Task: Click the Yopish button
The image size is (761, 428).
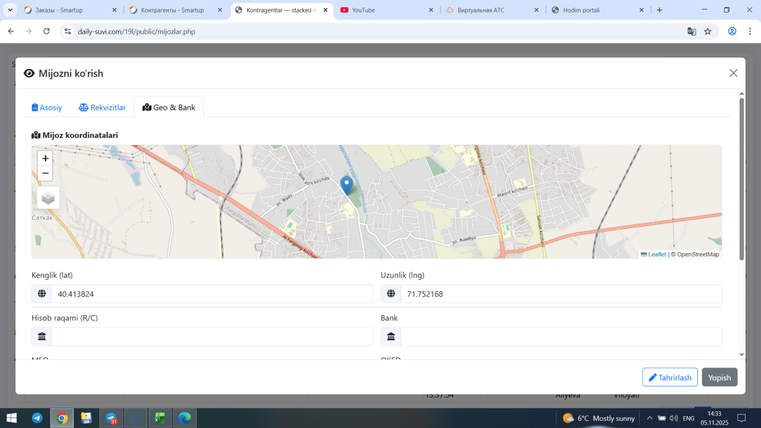Action: [x=719, y=377]
